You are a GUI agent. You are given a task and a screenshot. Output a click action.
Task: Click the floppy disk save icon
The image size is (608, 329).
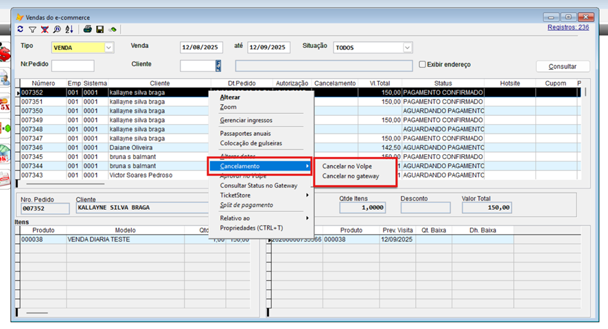100,29
